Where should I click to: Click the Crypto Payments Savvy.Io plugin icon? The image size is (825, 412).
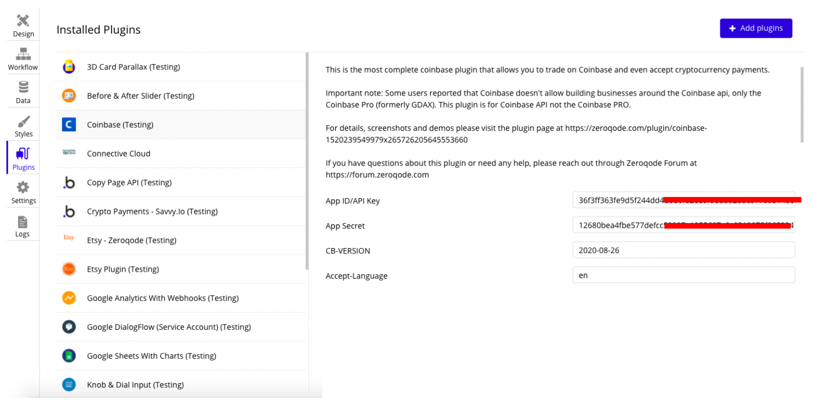click(69, 211)
